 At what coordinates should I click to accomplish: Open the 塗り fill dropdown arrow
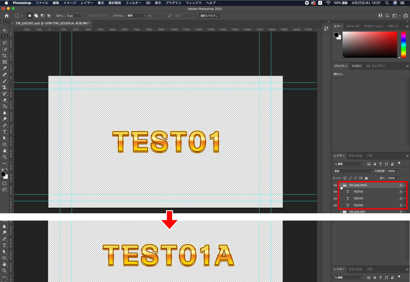398,178
